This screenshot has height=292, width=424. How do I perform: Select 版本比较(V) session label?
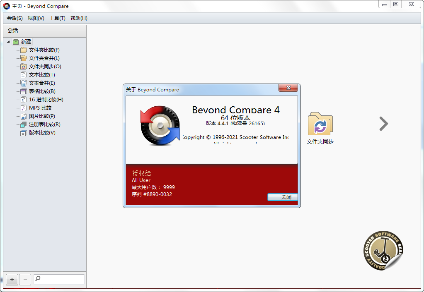(42, 133)
